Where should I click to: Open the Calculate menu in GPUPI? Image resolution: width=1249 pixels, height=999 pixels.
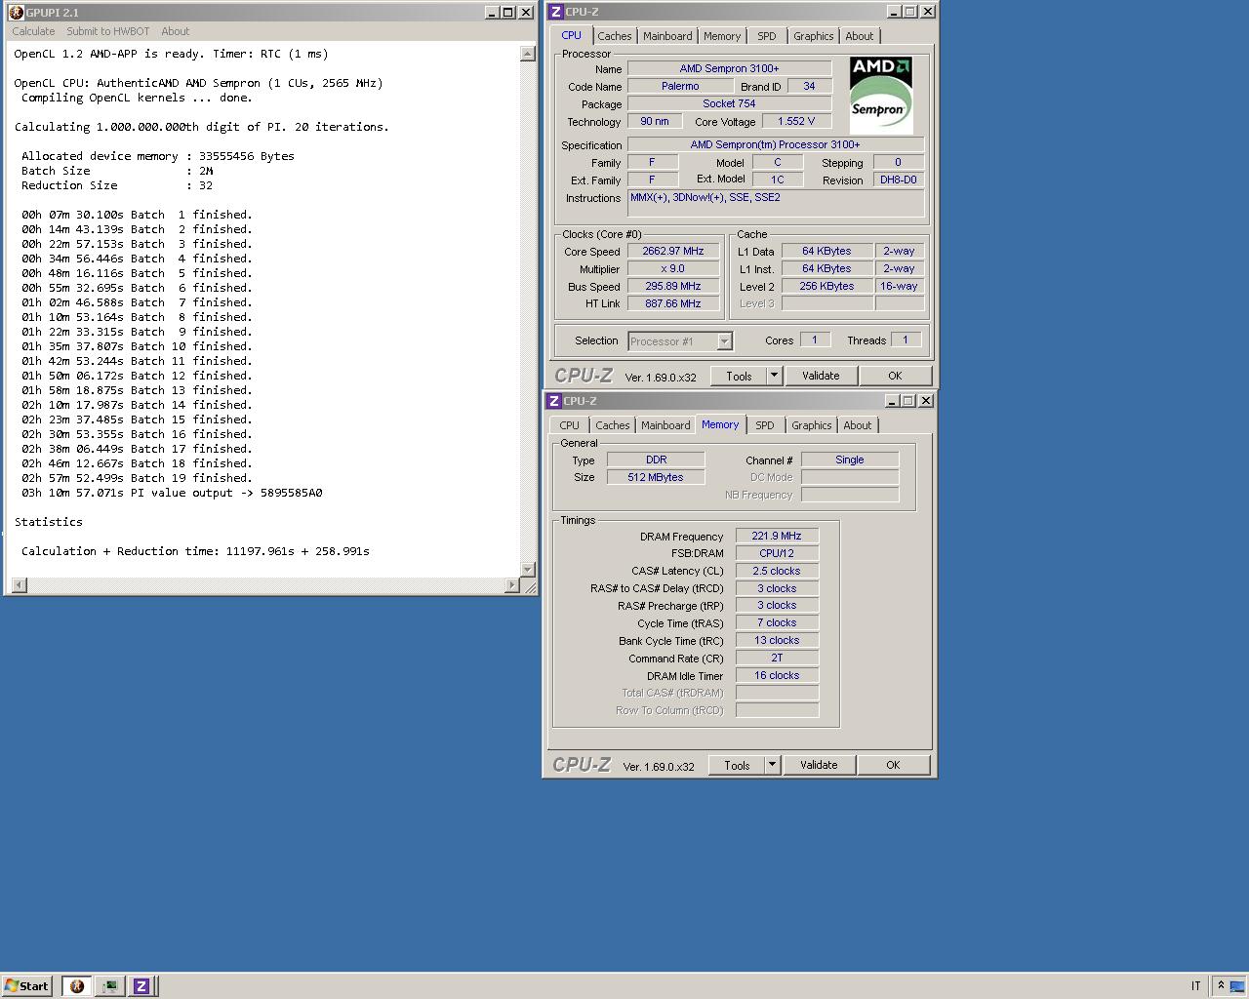click(33, 31)
